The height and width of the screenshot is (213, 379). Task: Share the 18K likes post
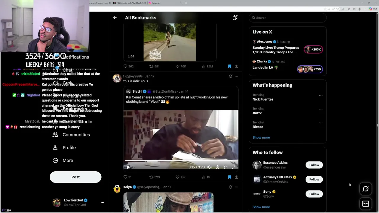236,177
